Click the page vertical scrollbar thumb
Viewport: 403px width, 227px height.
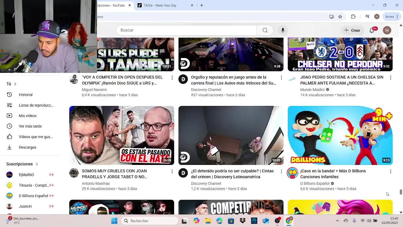(401, 192)
